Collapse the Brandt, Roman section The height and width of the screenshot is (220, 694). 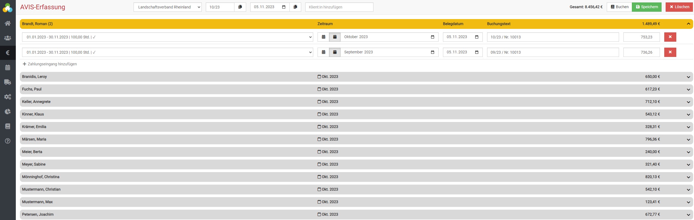(x=688, y=24)
